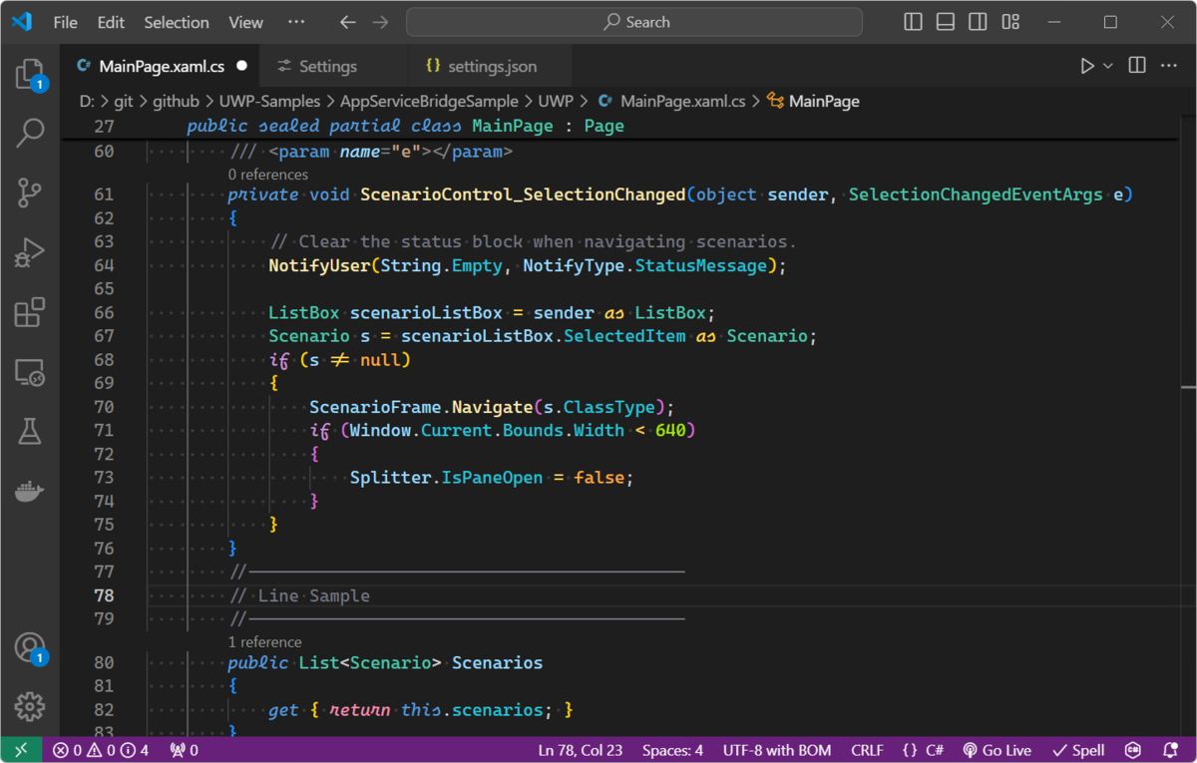Screen dimensions: 1197x763
Task: Toggle the secondary sidebar
Action: pos(977,21)
